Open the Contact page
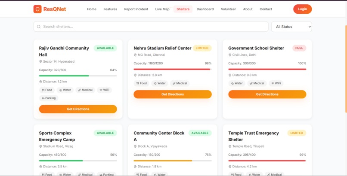This screenshot has width=347, height=176. click(266, 9)
